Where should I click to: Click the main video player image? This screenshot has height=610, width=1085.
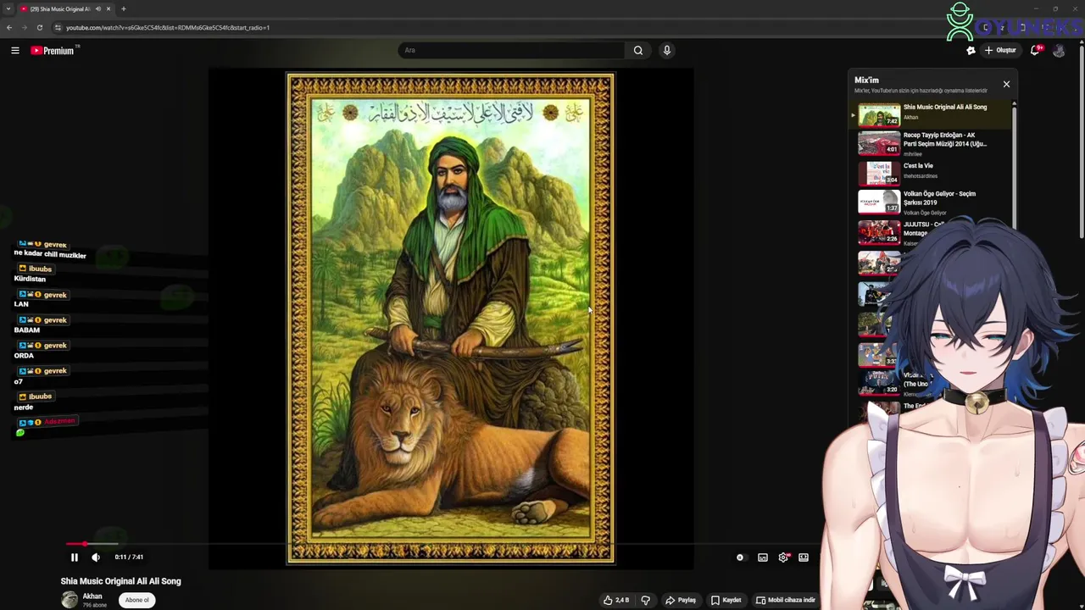(x=451, y=318)
